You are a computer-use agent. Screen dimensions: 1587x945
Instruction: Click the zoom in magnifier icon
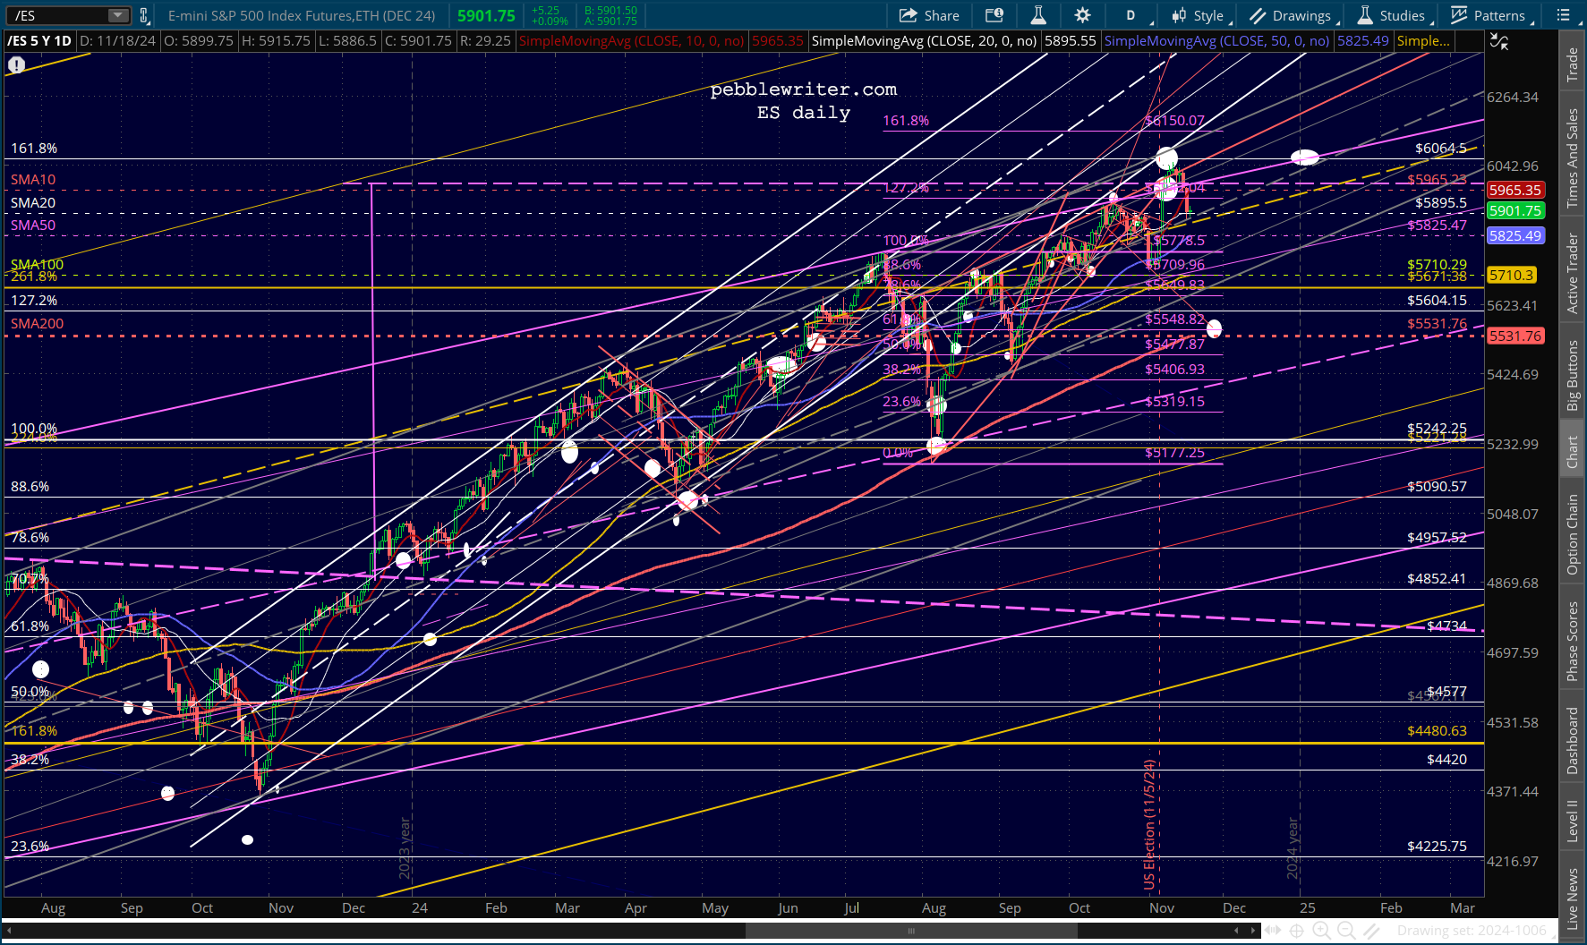(x=1321, y=931)
